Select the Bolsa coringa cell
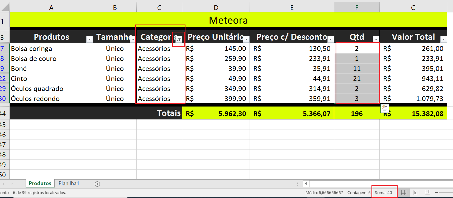453x198 pixels. coord(51,49)
